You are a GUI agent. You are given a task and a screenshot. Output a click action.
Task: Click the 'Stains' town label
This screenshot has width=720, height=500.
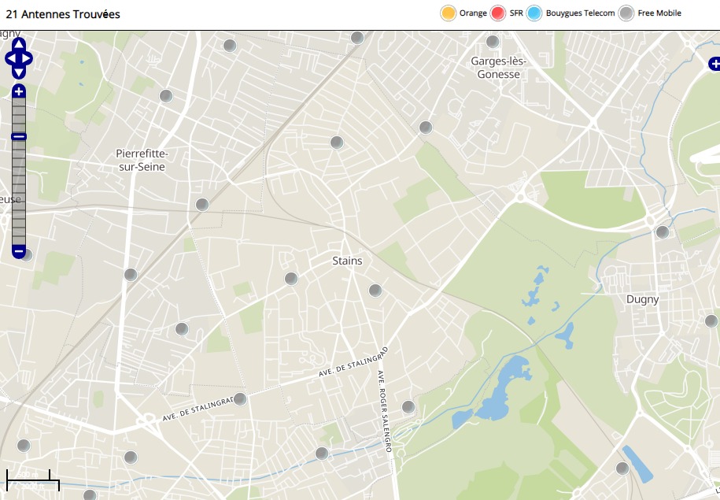coord(347,261)
